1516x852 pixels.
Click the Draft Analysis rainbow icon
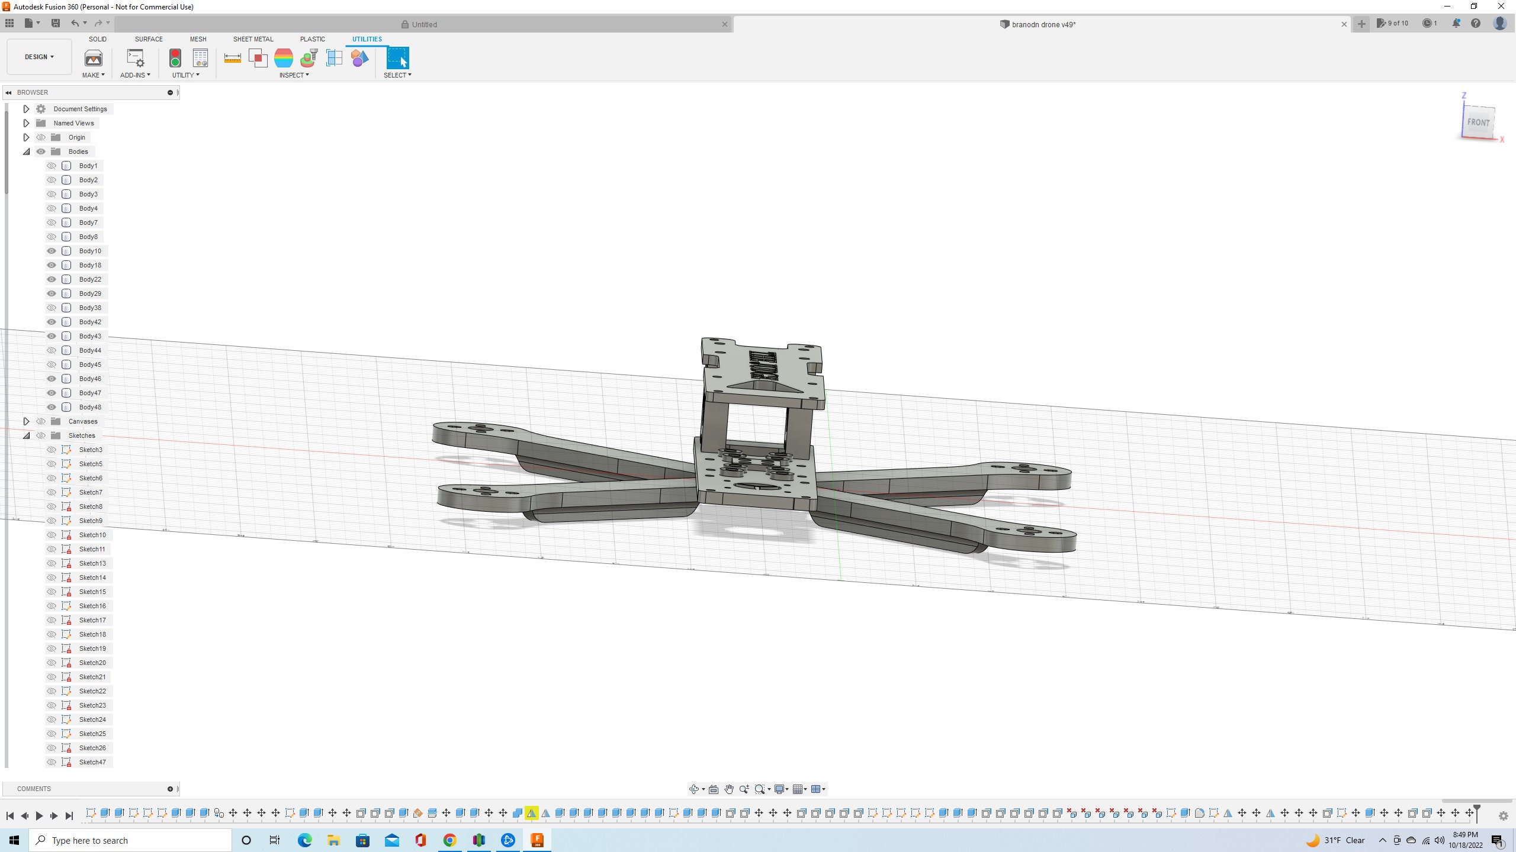point(284,58)
